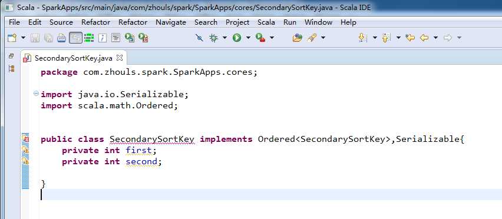Click the italic 'i' toolbar icon

point(103,38)
